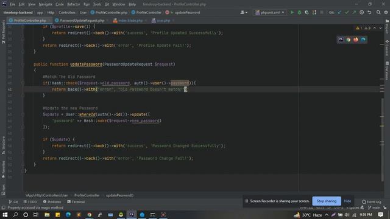Open the File menu
Image resolution: width=390 pixels, height=219 pixels.
pos(12,4)
